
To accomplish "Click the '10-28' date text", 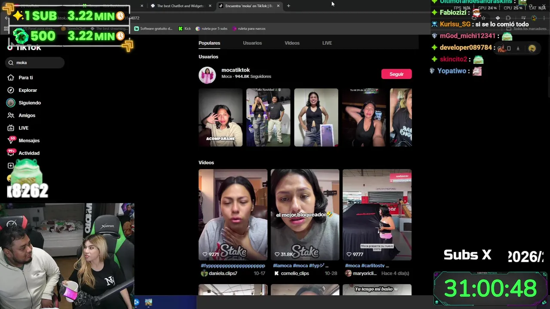I will tap(330, 273).
